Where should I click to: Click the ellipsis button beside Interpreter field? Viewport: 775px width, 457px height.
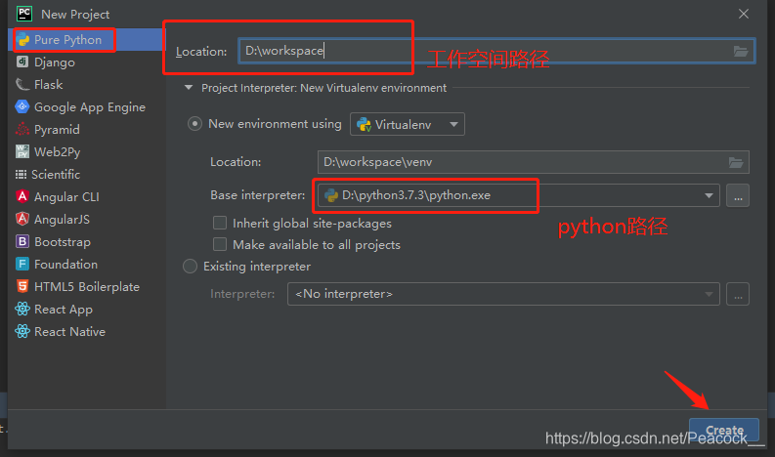[738, 294]
